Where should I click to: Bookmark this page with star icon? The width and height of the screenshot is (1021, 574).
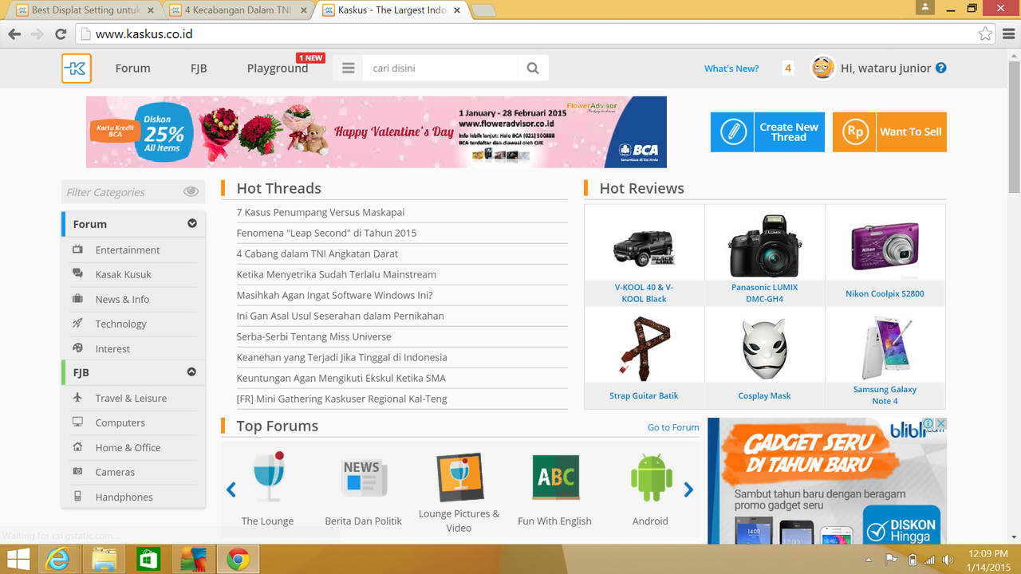pyautogui.click(x=986, y=34)
